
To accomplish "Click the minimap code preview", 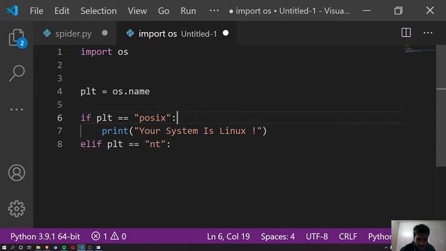I will (420, 50).
